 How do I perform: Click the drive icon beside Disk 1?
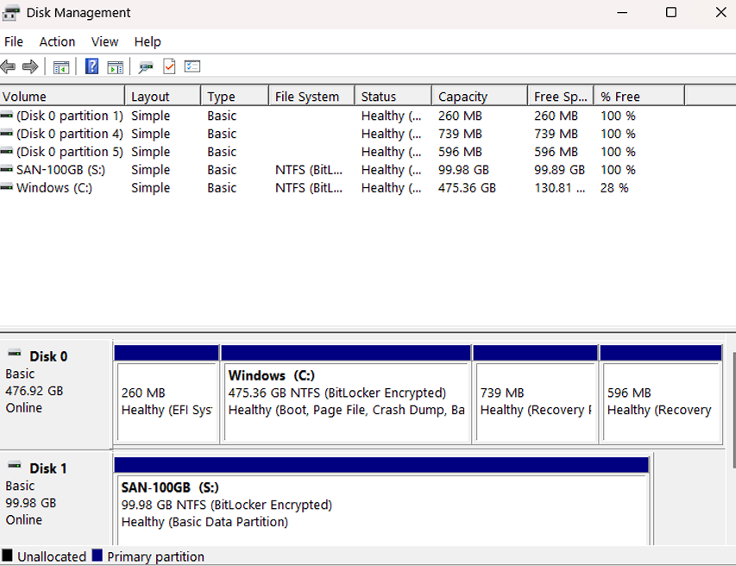13,467
